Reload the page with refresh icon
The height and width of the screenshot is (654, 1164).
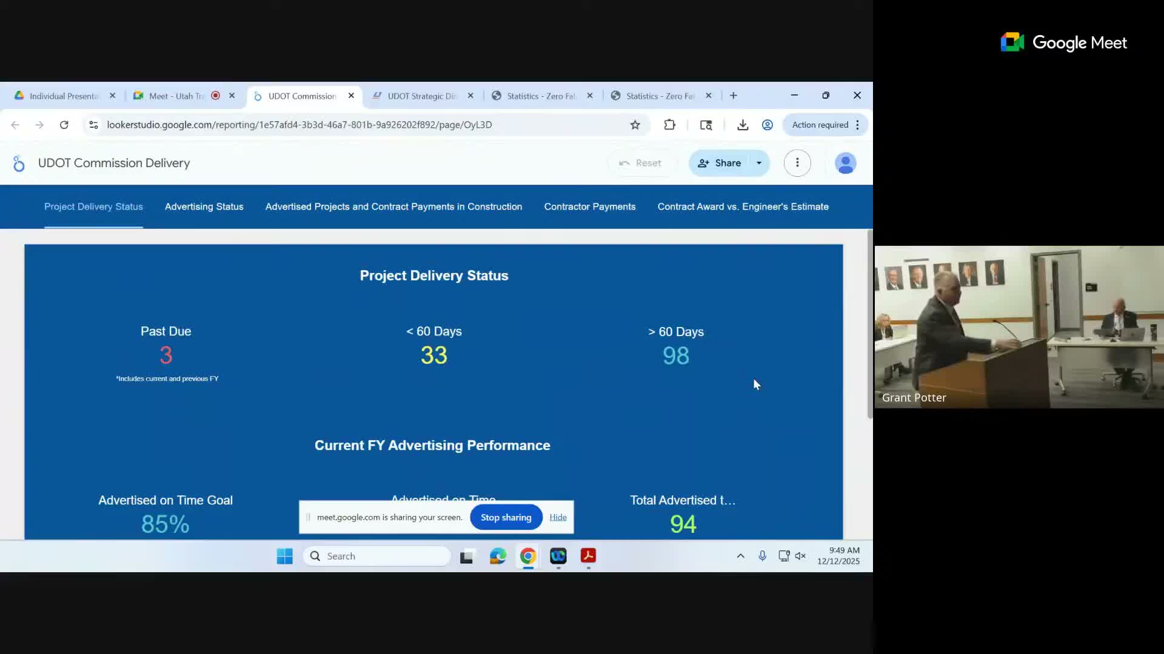(64, 125)
